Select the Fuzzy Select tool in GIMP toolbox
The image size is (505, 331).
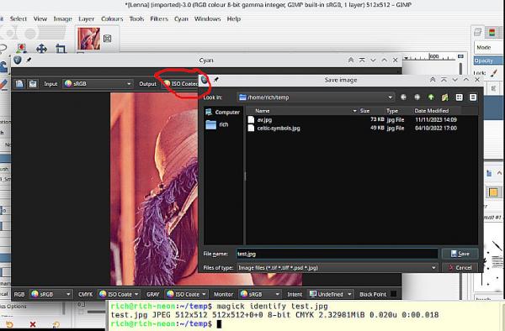(x=22, y=49)
